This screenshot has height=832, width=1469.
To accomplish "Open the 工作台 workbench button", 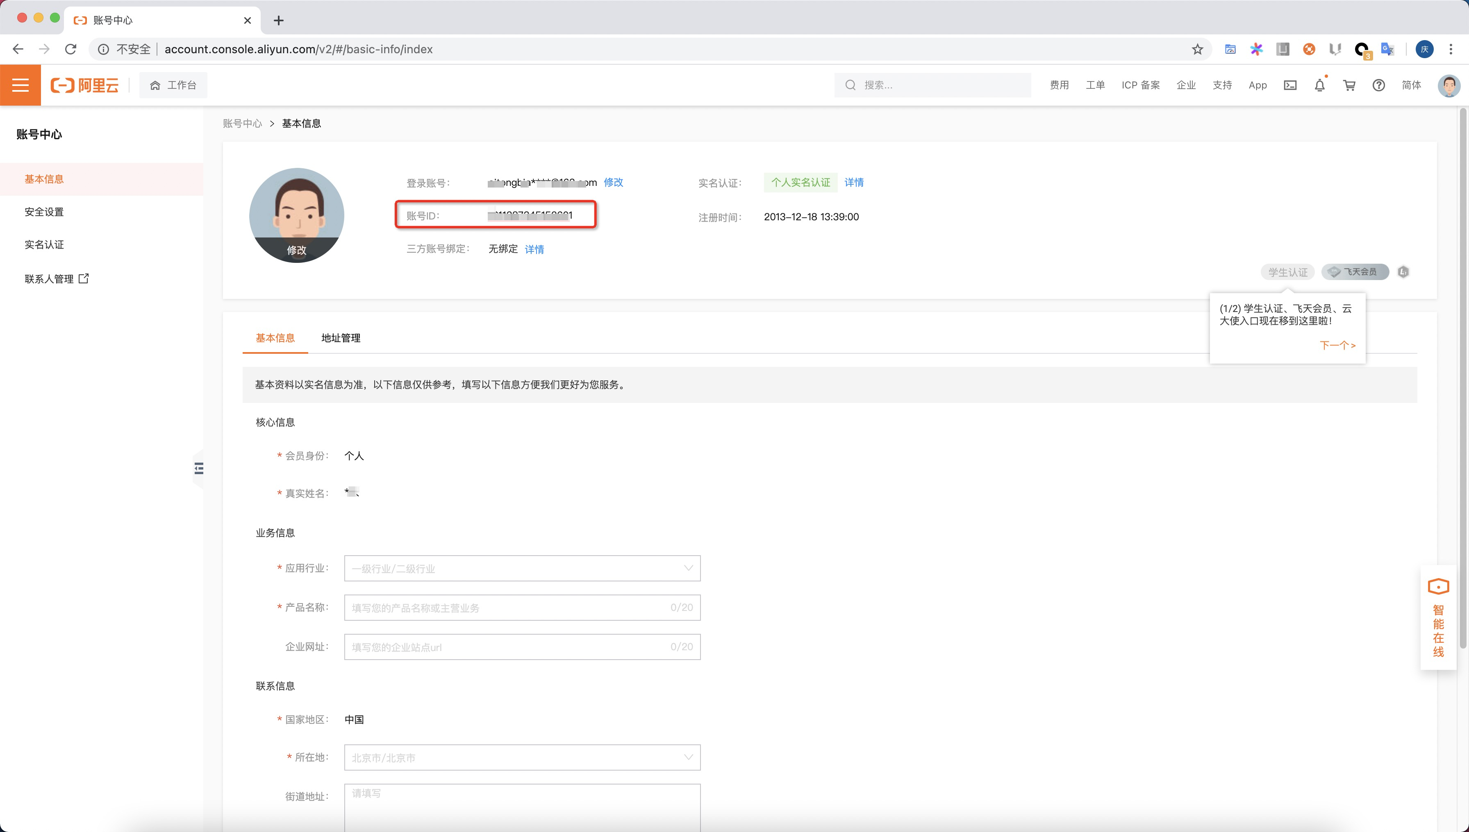I will (x=173, y=85).
